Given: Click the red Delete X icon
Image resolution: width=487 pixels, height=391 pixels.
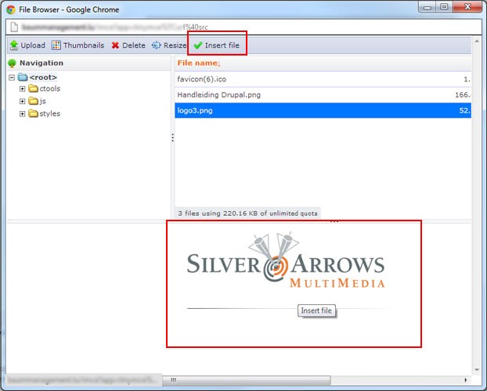Looking at the screenshot, I should tap(115, 45).
